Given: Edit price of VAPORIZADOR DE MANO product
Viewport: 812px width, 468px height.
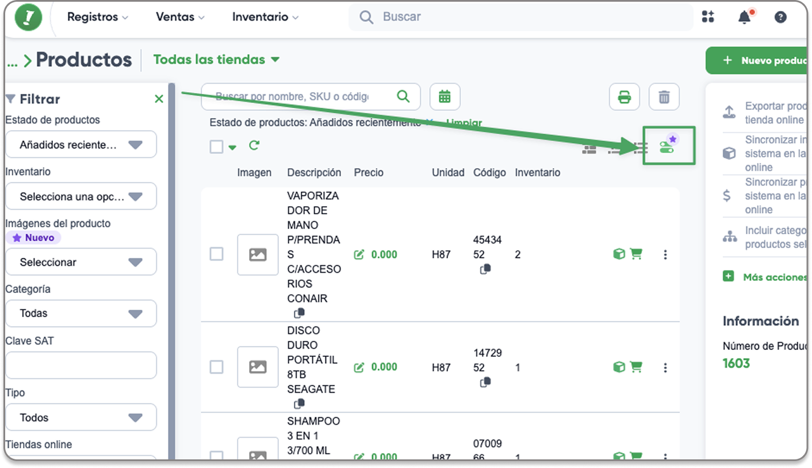Looking at the screenshot, I should pos(359,254).
